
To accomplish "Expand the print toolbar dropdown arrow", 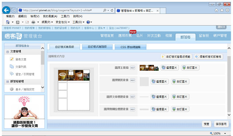I will [38, 22].
